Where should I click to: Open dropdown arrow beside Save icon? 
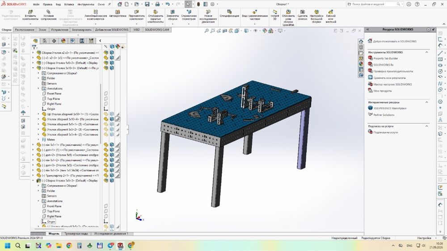click(152, 4)
